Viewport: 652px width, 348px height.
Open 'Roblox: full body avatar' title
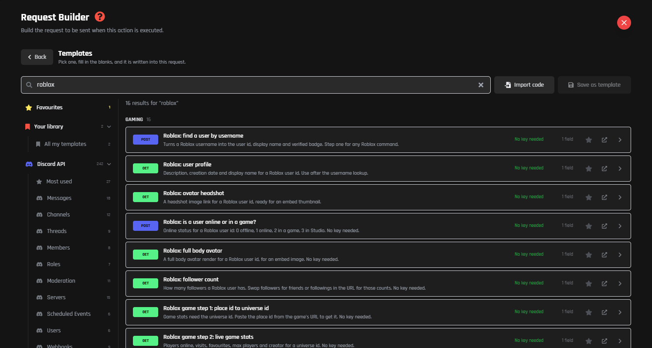[x=193, y=251]
